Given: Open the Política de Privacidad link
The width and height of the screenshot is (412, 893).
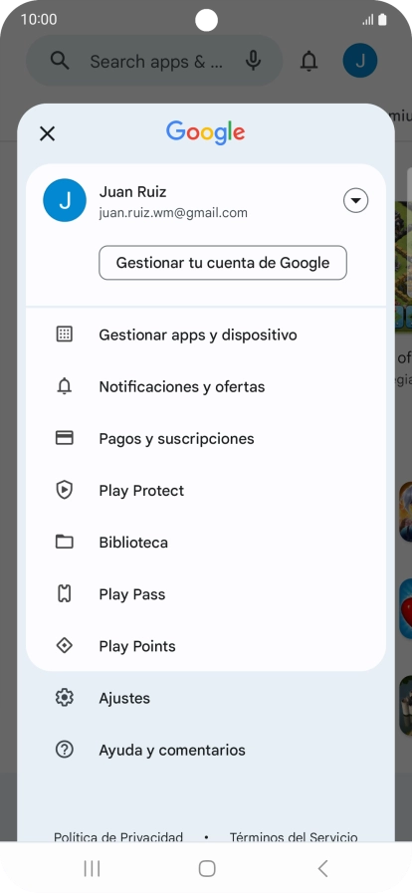Looking at the screenshot, I should click(118, 836).
